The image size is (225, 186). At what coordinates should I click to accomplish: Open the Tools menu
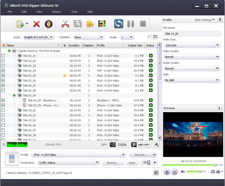[74, 12]
